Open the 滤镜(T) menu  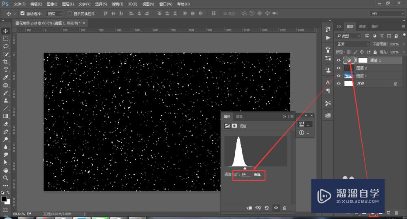click(117, 4)
